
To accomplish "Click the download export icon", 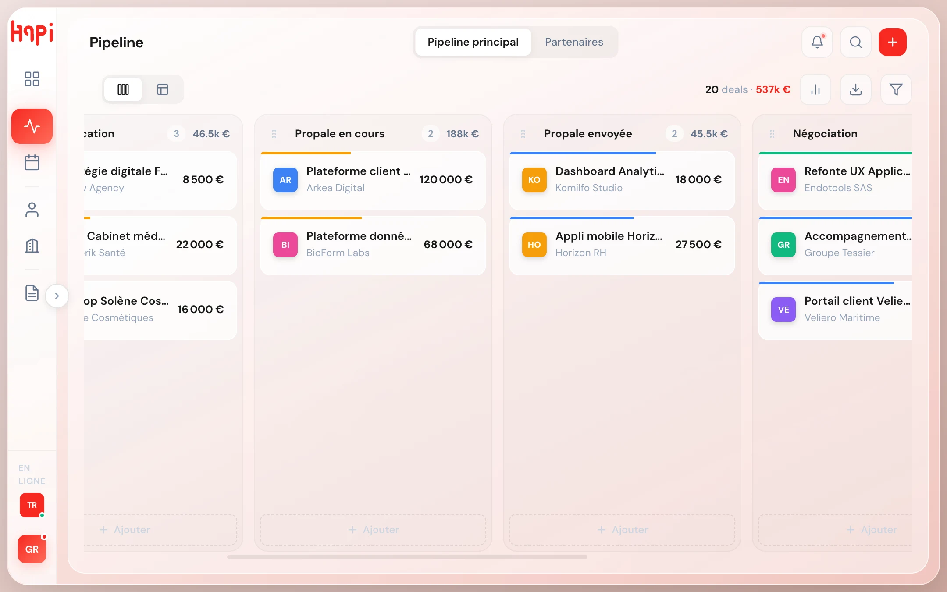I will 856,89.
